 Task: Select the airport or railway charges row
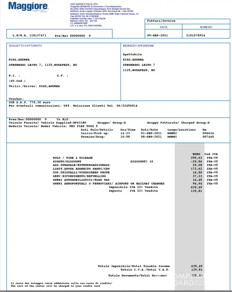(x=108, y=184)
